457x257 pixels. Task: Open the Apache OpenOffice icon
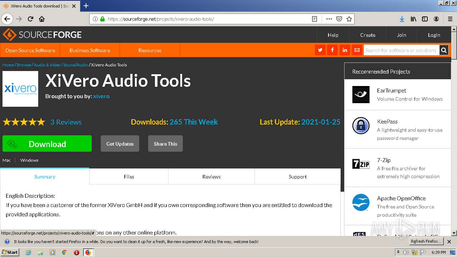[x=361, y=202]
